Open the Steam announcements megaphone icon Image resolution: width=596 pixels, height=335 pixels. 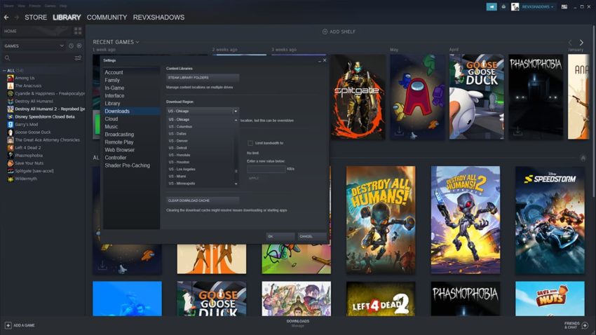pyautogui.click(x=492, y=7)
